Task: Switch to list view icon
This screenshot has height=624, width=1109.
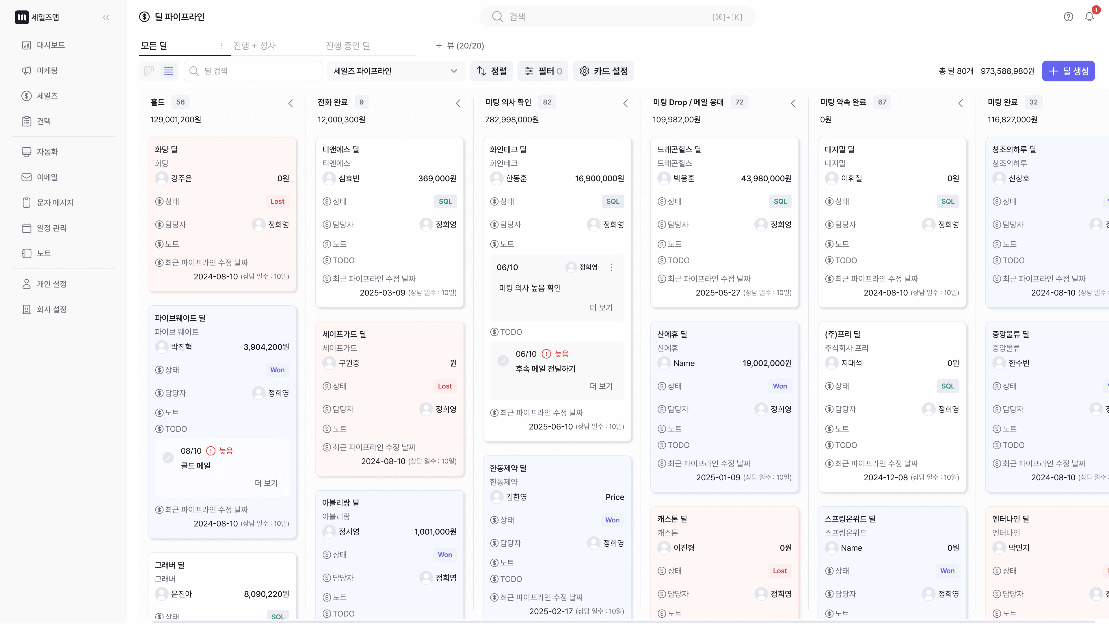Action: pos(168,71)
